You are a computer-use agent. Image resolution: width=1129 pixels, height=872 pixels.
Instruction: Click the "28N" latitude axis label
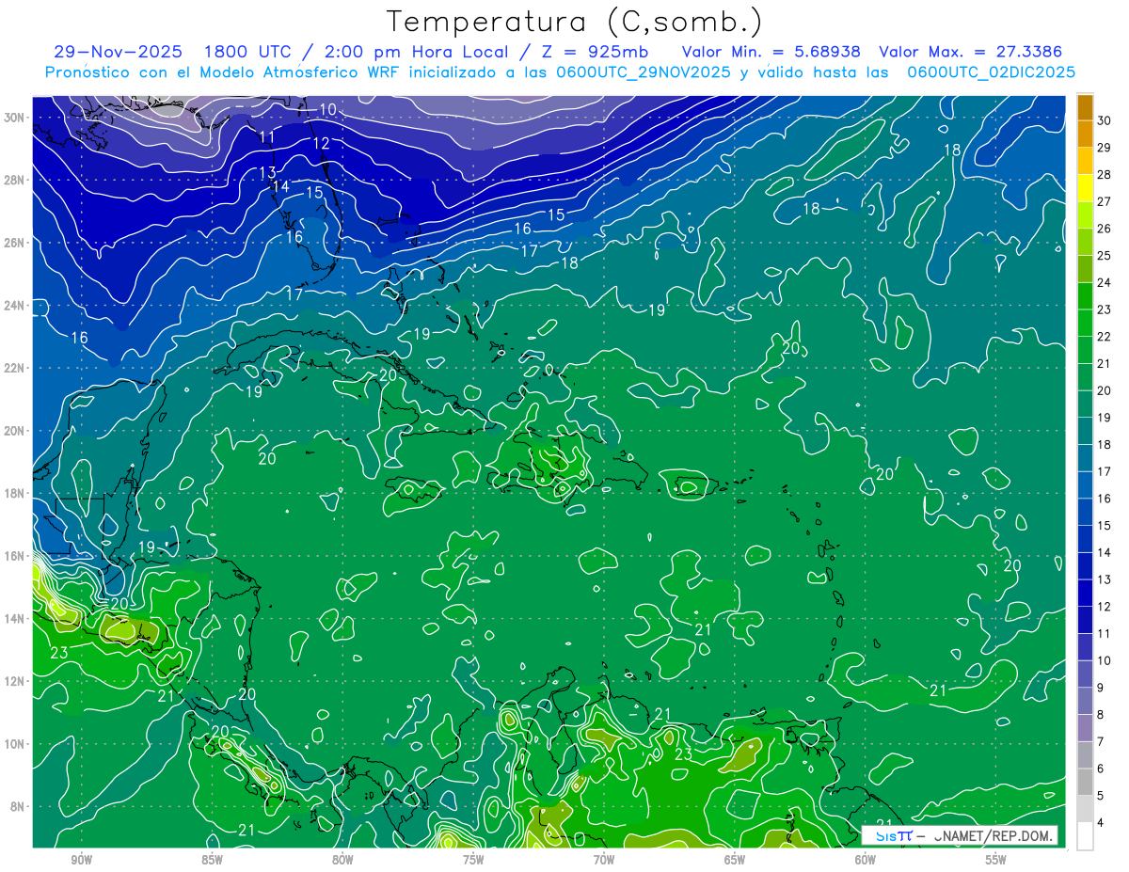click(14, 180)
